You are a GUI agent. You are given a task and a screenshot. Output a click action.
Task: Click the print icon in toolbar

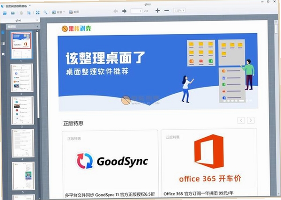tap(13, 13)
